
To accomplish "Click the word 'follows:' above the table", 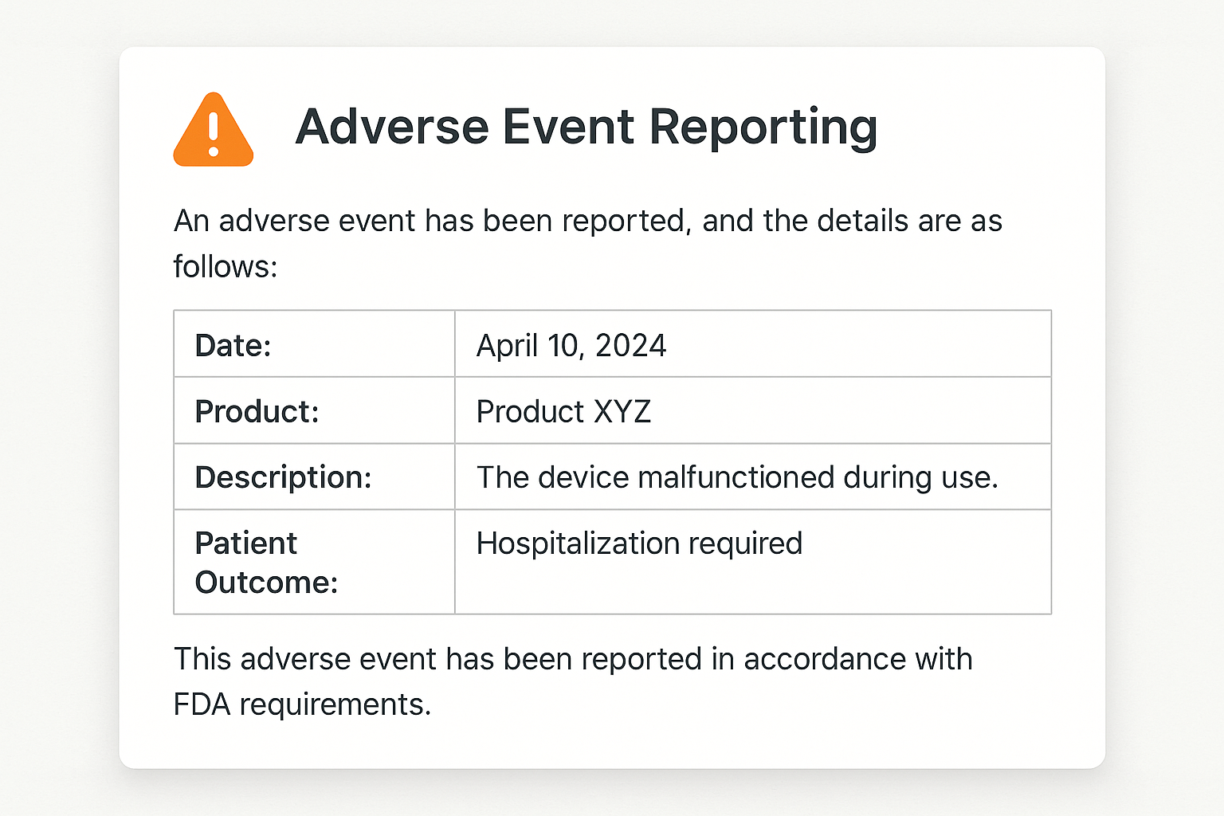I will point(226,266).
